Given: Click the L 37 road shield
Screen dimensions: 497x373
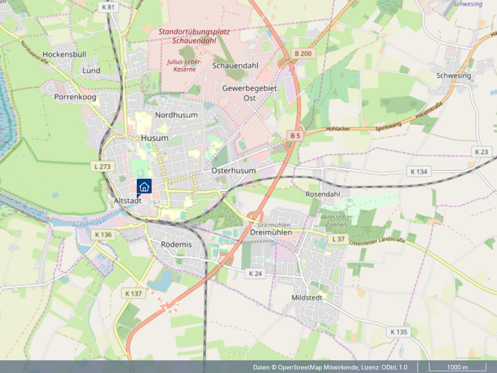Looking at the screenshot, I should coord(338,239).
